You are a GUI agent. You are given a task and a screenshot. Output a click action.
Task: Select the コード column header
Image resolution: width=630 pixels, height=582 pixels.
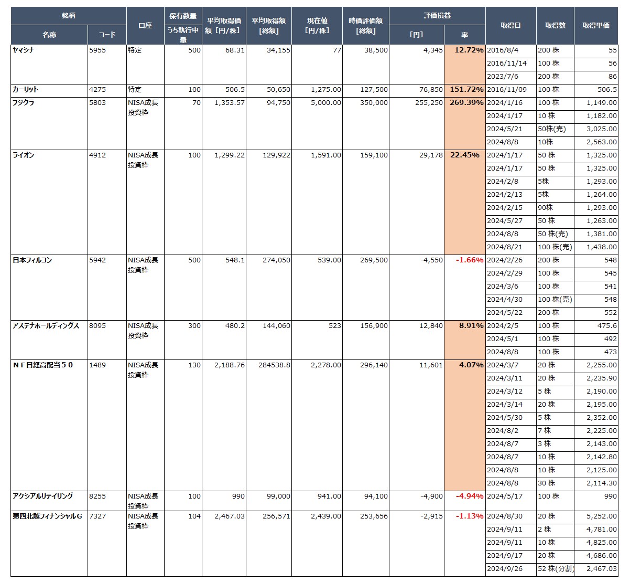tap(107, 35)
